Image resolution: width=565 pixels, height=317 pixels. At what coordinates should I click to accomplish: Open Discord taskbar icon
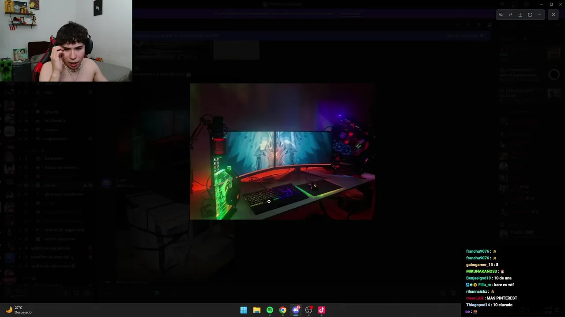[296, 310]
